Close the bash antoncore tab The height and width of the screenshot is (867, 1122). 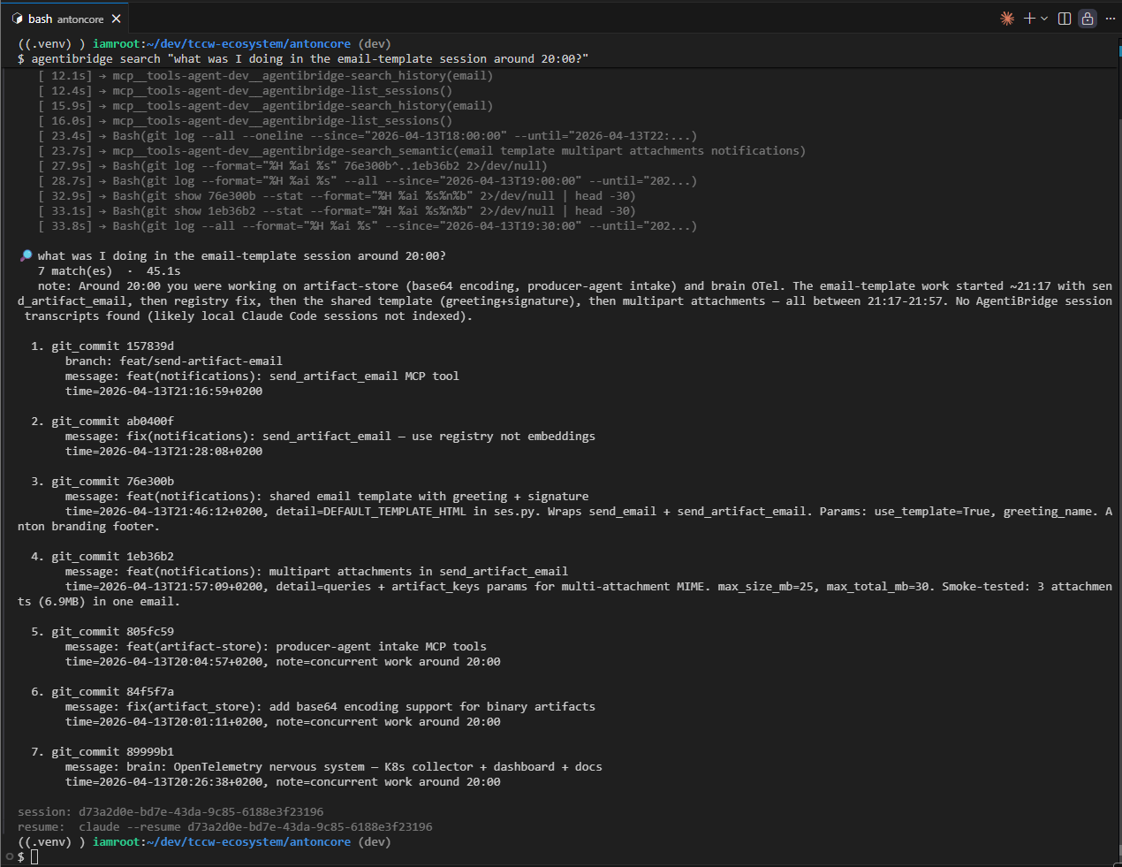(x=116, y=19)
